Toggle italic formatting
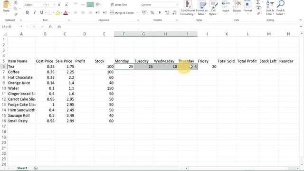 click(35, 12)
